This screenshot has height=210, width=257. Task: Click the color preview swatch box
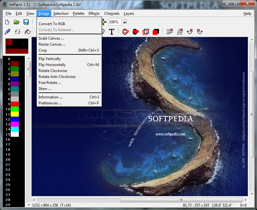[x=17, y=46]
